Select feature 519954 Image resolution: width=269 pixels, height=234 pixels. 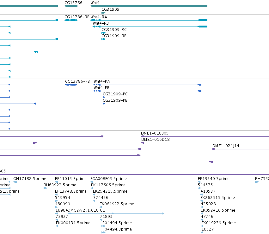pyautogui.click(x=63, y=198)
